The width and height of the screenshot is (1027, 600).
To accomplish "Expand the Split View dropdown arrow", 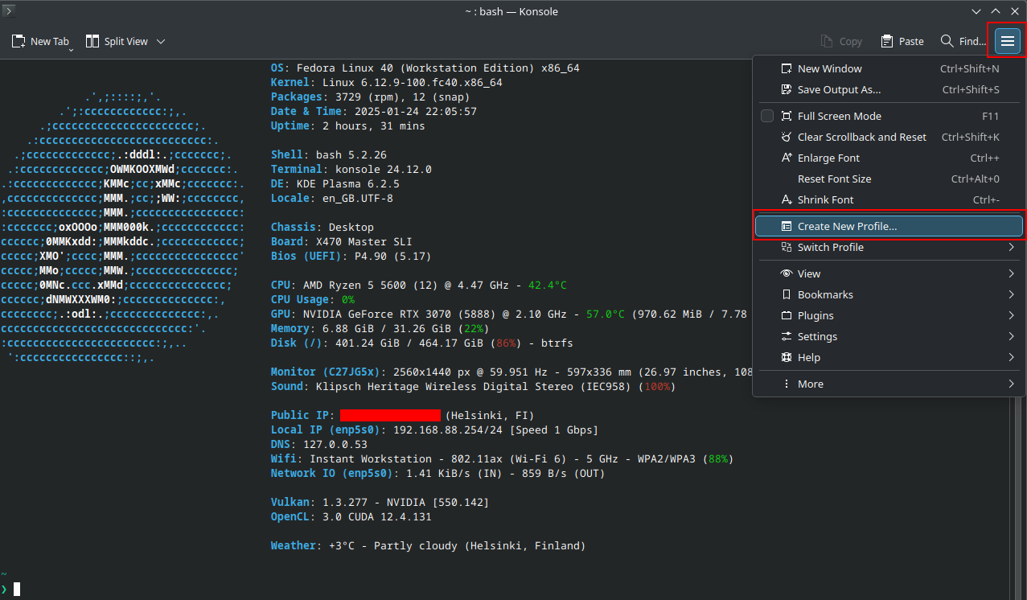I will 161,41.
